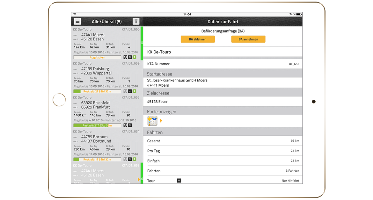Tap the KTA Nummer row
373x200 pixels.
pos(223,64)
